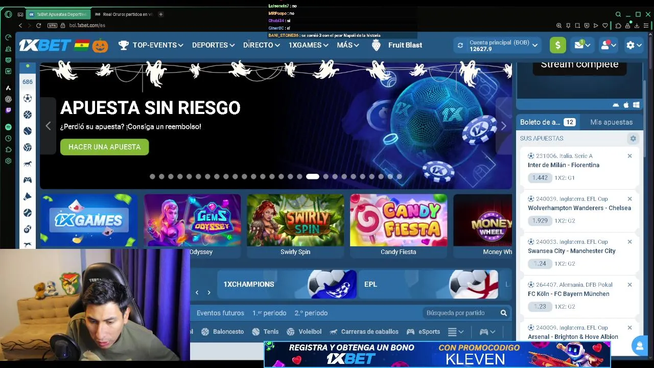Click the 1XBET logo
The image size is (654, 368).
[45, 45]
